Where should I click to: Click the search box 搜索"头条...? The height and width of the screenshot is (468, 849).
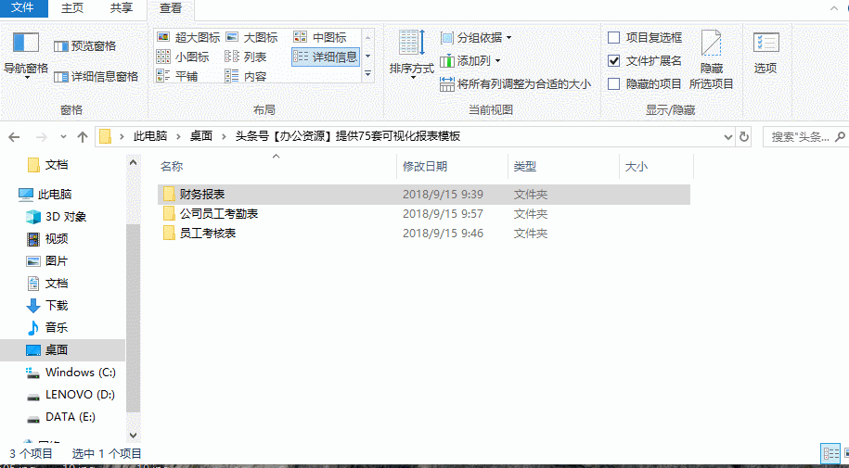804,137
